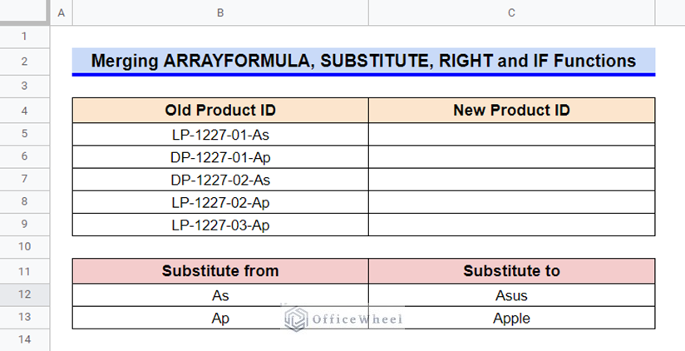Select row 10 header
685x351 pixels.
(x=24, y=246)
